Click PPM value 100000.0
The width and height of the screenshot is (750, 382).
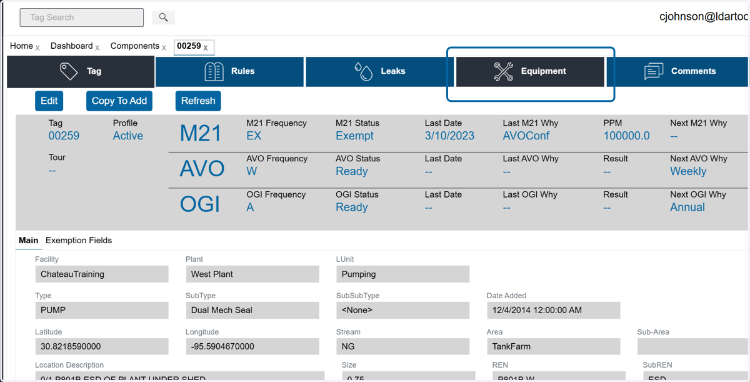627,136
